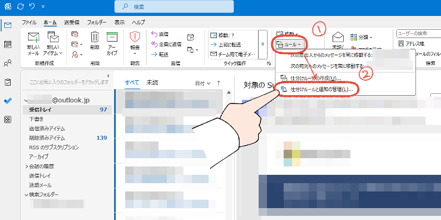
Task: Click 転送 forward
Action: click(x=160, y=55)
